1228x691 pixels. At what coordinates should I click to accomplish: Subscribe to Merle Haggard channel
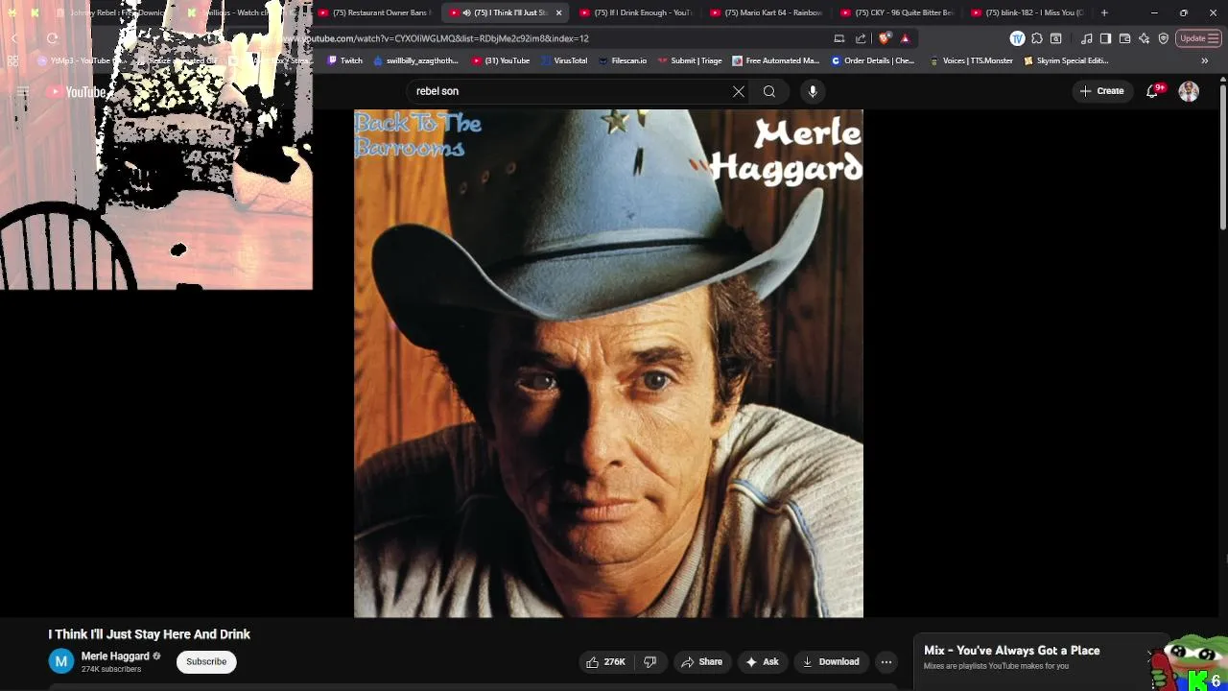(206, 661)
